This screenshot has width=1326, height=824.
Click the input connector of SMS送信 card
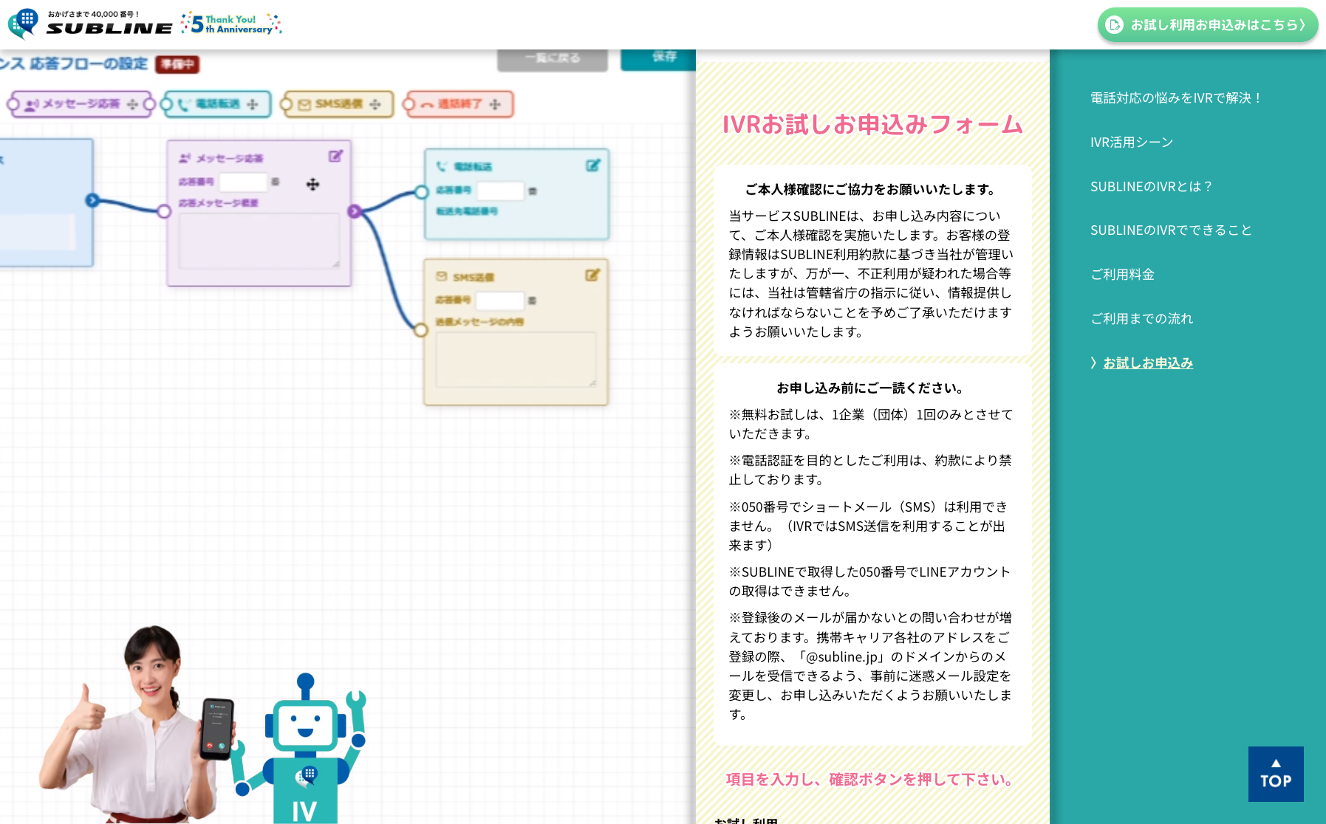421,330
